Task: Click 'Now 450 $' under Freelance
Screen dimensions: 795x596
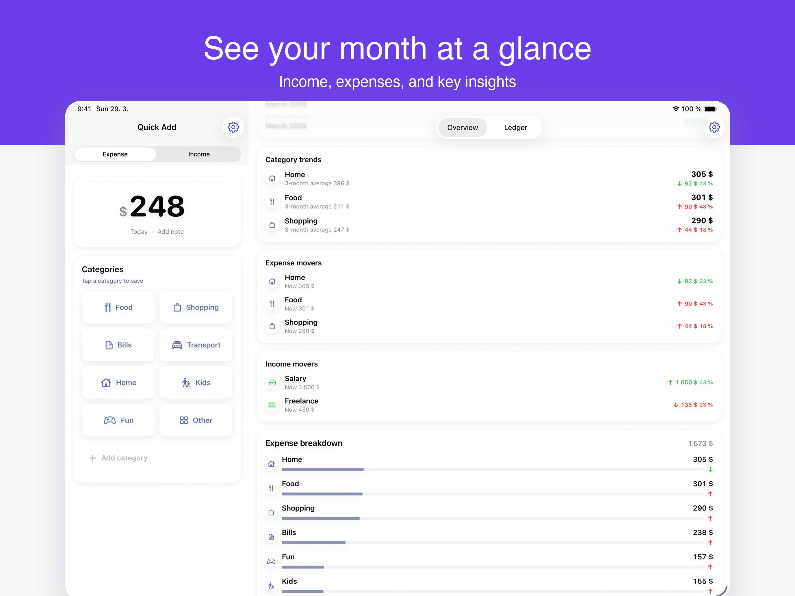Action: 299,409
